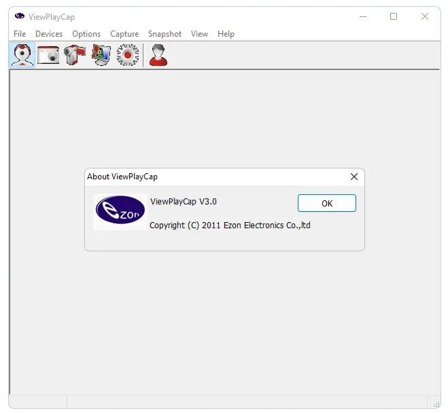Open the Options menu

point(86,34)
